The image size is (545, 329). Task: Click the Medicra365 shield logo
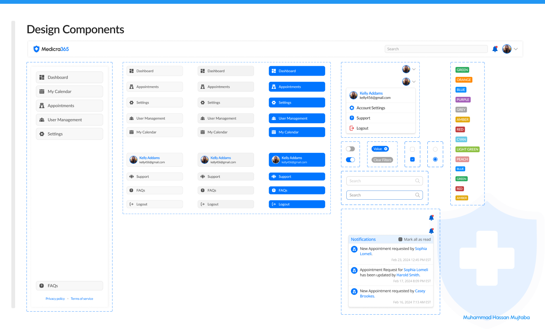(36, 49)
